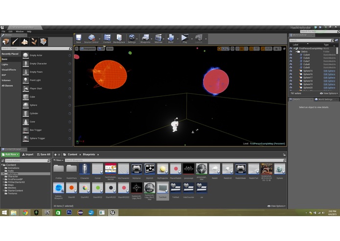Select the Place mode icon

[x=6, y=41]
